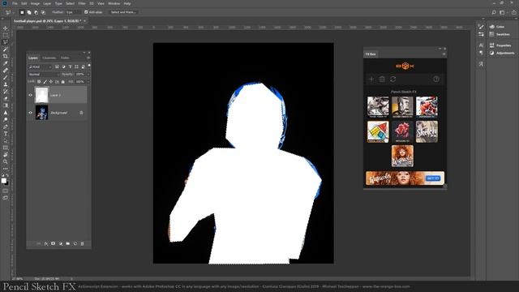Select the Dodge tool
The width and height of the screenshot is (519, 292).
[x=6, y=119]
